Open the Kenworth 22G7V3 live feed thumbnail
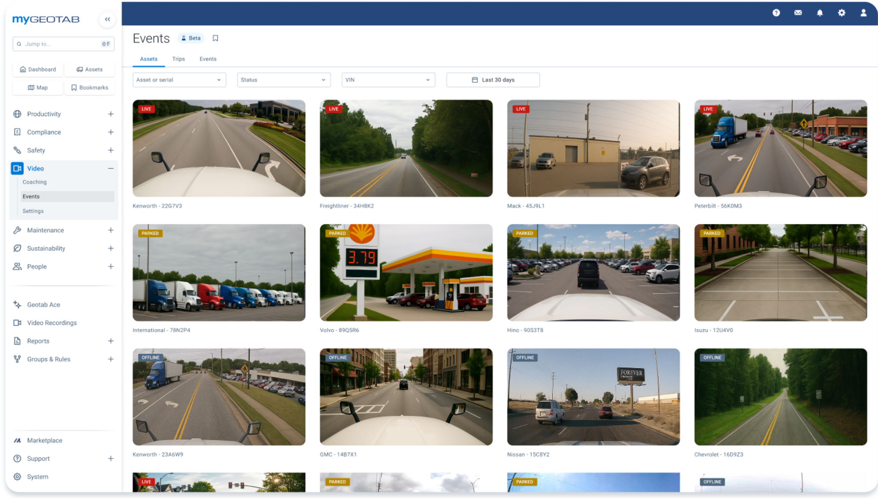The height and width of the screenshot is (498, 878). pos(219,148)
